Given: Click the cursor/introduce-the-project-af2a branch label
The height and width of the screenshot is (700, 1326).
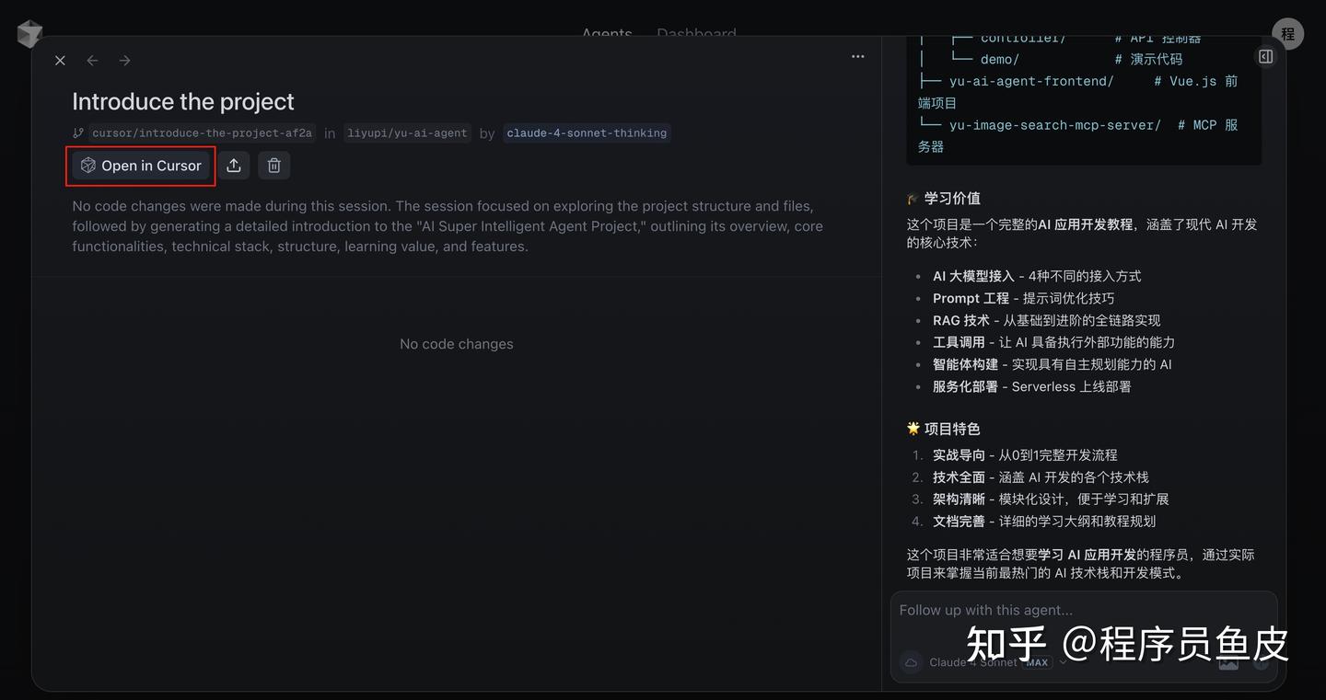Looking at the screenshot, I should pyautogui.click(x=201, y=132).
